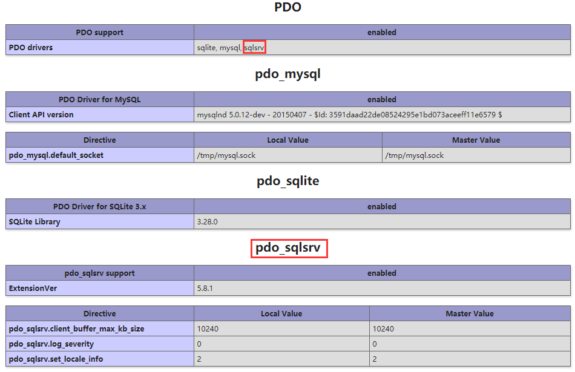This screenshot has width=575, height=372.
Task: Click the ExtensionVer row label
Action: coord(33,288)
